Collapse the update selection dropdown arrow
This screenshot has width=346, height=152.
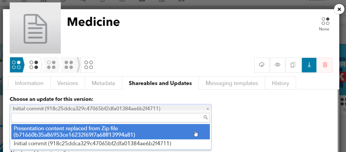[x=207, y=109]
